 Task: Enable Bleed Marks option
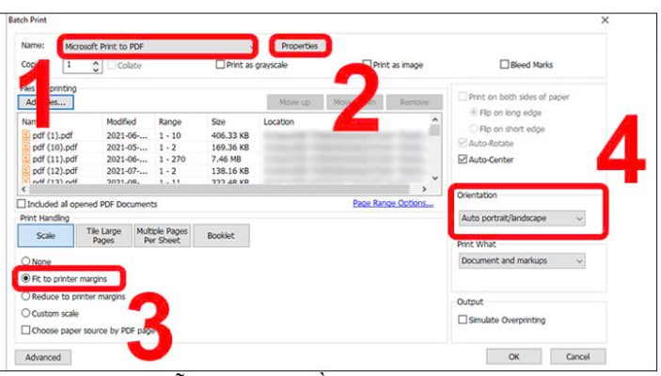[504, 65]
